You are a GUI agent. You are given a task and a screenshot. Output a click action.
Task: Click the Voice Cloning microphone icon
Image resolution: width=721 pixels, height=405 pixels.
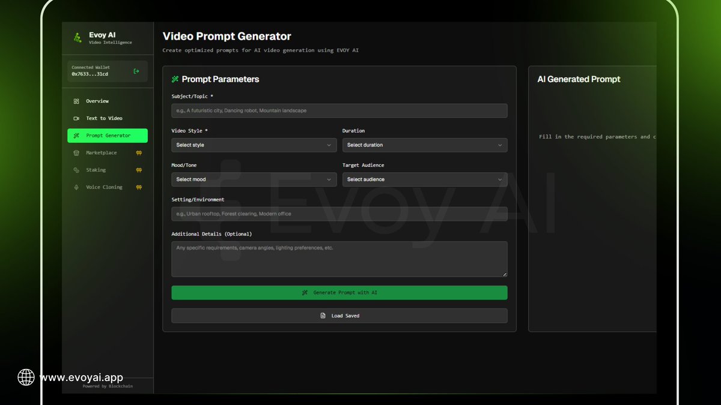[x=76, y=187]
